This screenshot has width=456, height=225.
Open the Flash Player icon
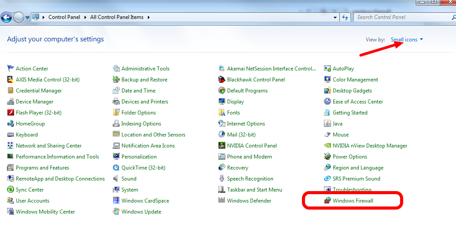click(x=11, y=113)
